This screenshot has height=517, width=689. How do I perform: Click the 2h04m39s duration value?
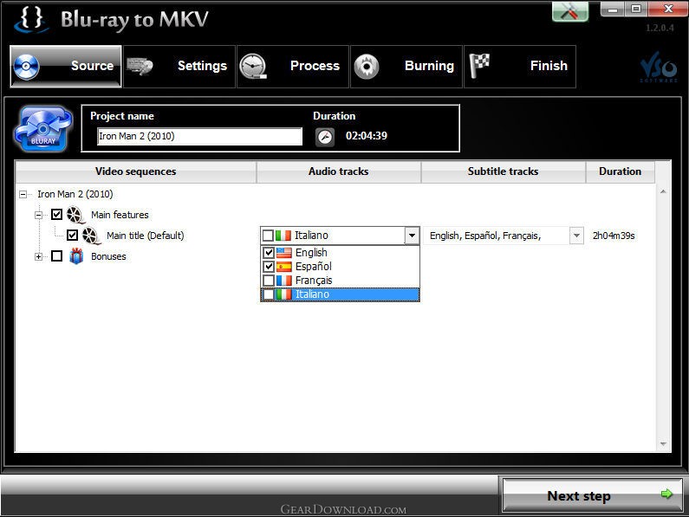pos(614,236)
